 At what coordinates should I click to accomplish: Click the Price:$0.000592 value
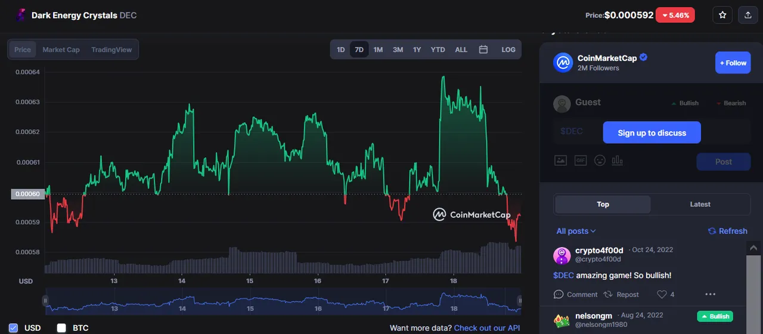pyautogui.click(x=619, y=16)
